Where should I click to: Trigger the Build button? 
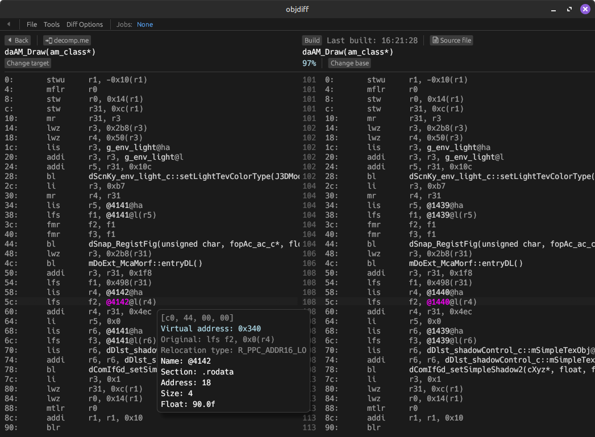point(312,40)
